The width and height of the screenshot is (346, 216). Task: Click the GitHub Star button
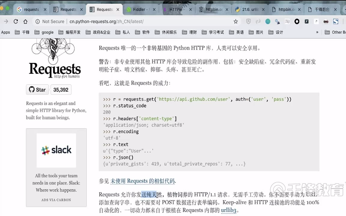click(38, 89)
